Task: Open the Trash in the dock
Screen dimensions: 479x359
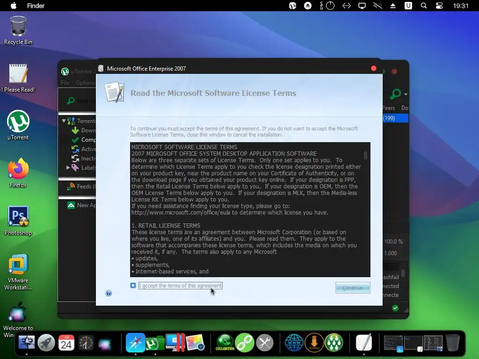Action: [453, 342]
